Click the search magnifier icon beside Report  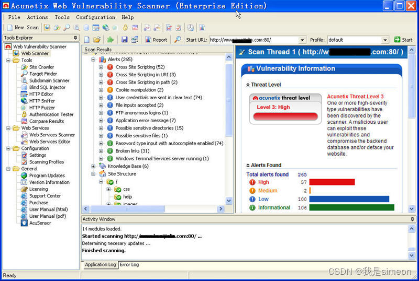(178, 40)
